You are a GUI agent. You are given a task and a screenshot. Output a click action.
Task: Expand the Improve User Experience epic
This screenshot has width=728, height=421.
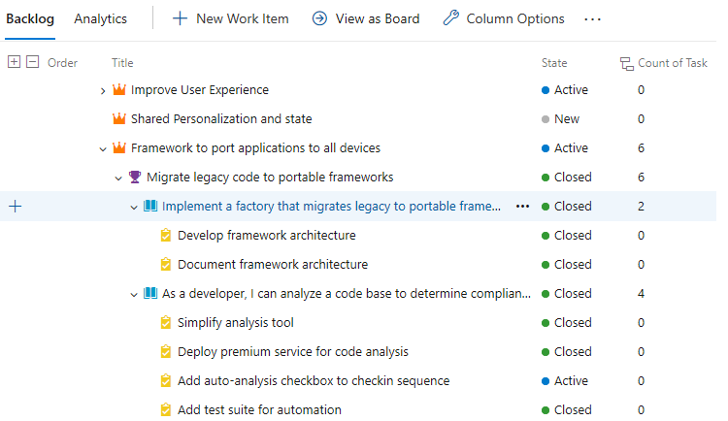pos(103,90)
